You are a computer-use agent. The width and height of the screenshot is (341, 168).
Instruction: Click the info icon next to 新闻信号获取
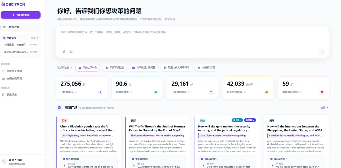[x=245, y=92]
